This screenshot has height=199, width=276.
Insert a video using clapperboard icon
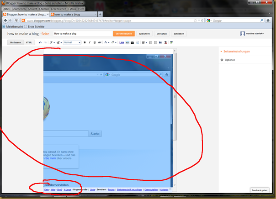[132, 42]
